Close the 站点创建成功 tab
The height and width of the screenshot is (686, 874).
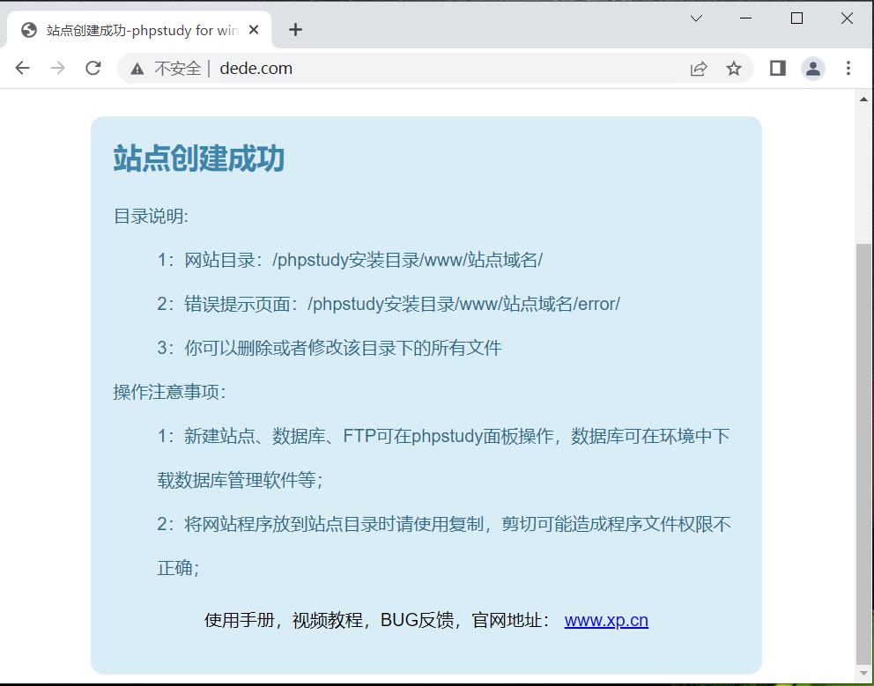point(254,30)
